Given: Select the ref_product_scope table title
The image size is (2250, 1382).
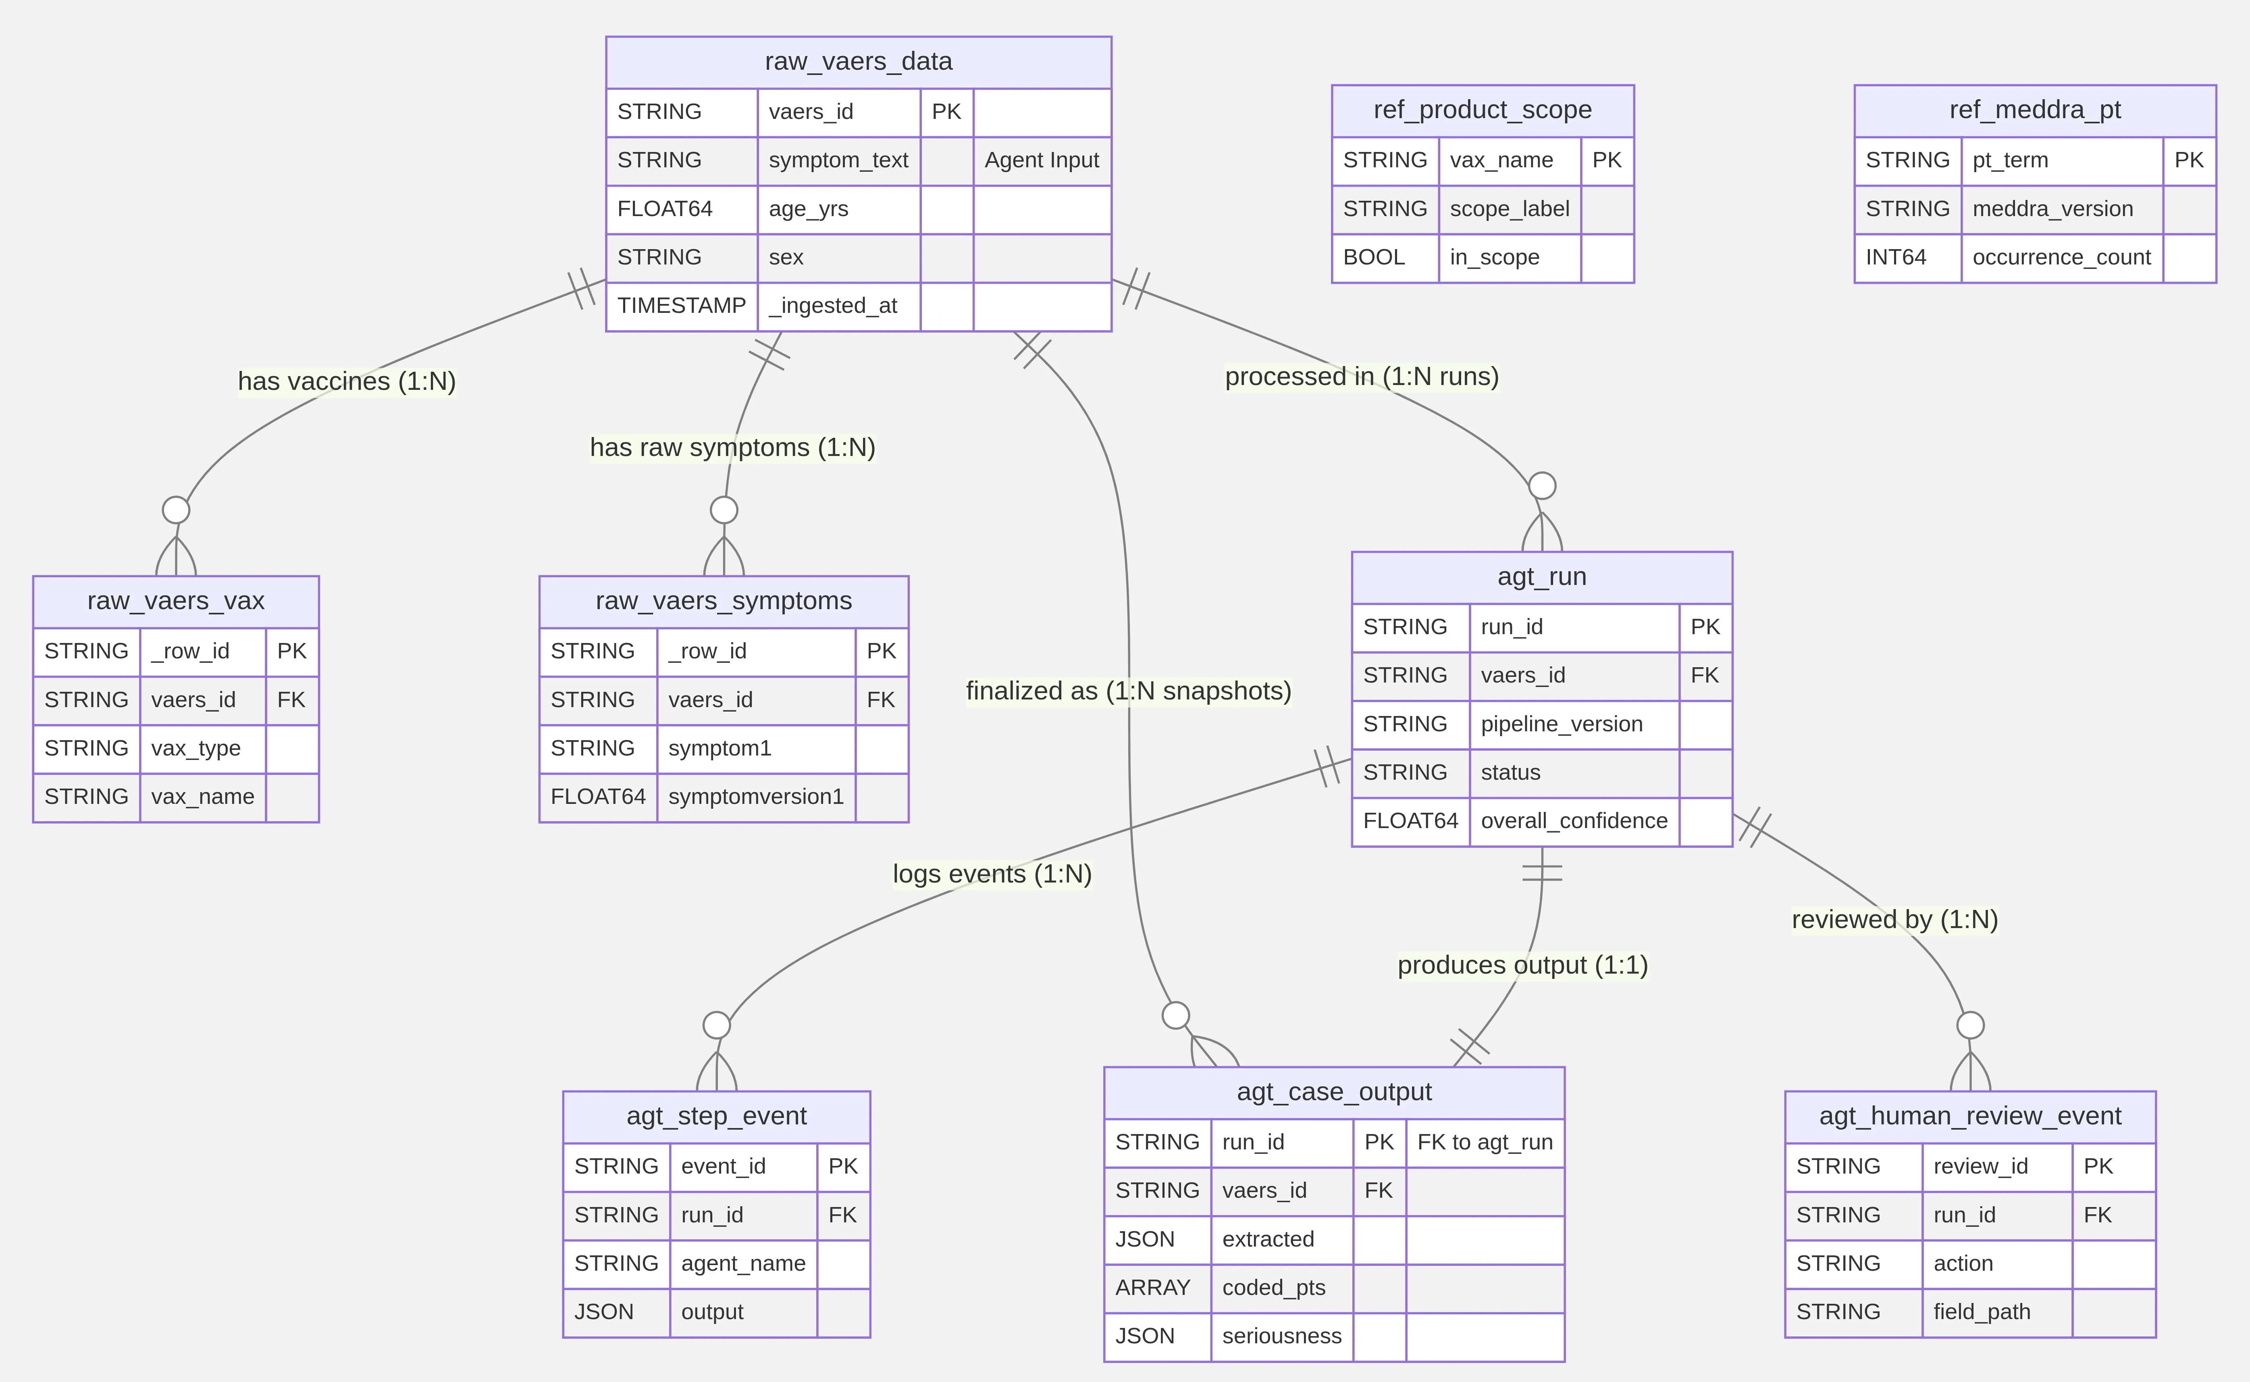Looking at the screenshot, I should [1482, 110].
